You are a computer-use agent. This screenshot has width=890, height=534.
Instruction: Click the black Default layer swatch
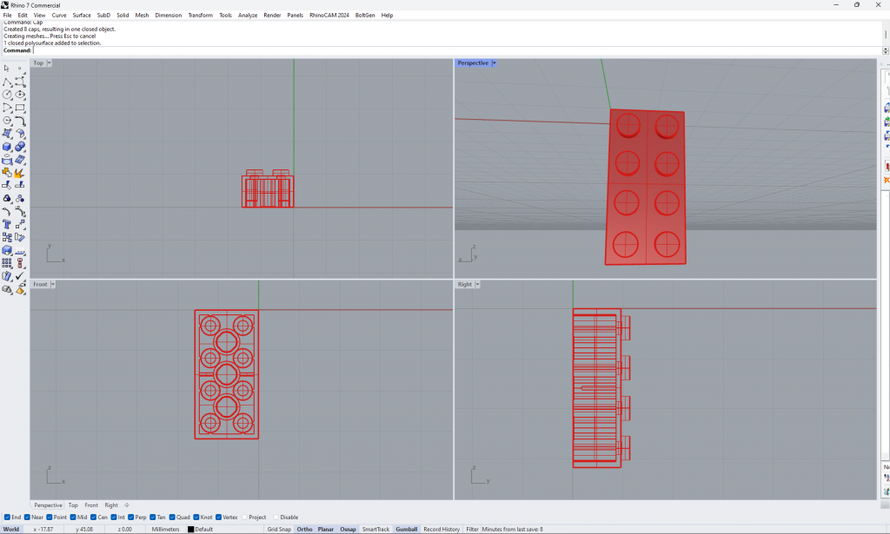(x=191, y=529)
